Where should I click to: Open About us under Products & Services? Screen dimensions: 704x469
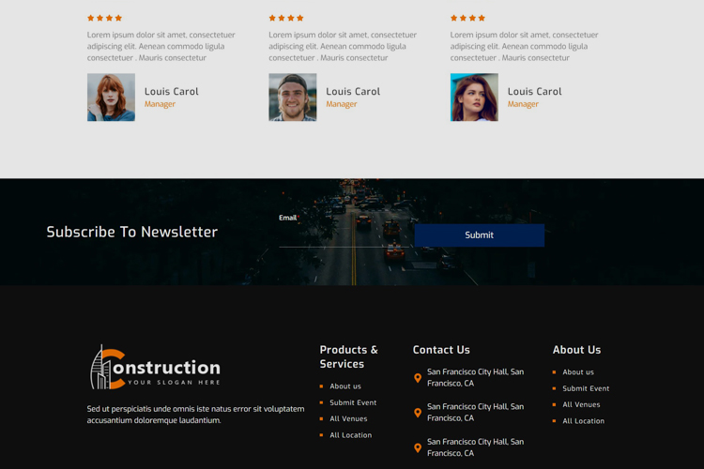[x=345, y=386]
